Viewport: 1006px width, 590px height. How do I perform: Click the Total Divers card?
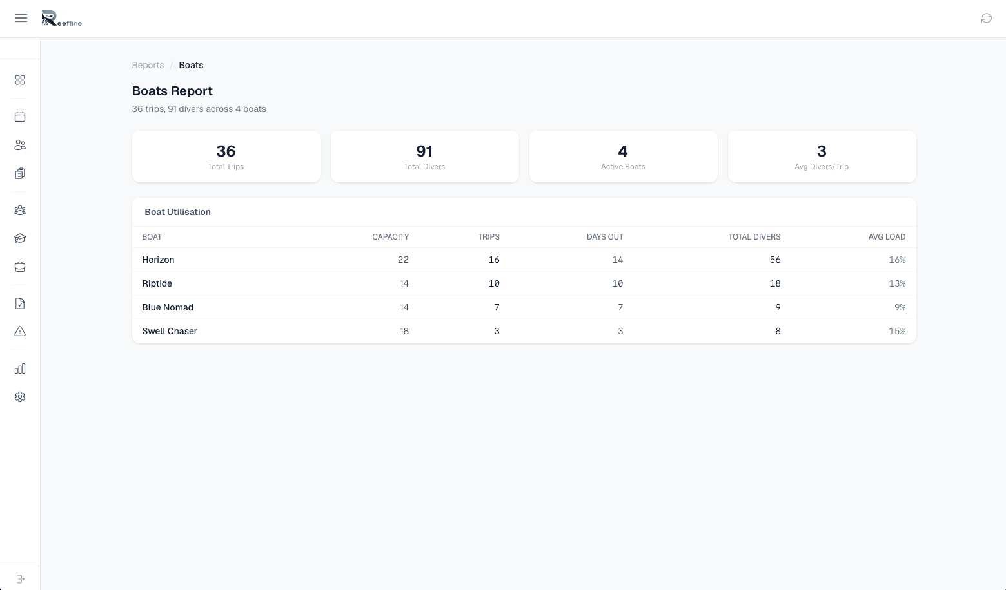click(425, 157)
